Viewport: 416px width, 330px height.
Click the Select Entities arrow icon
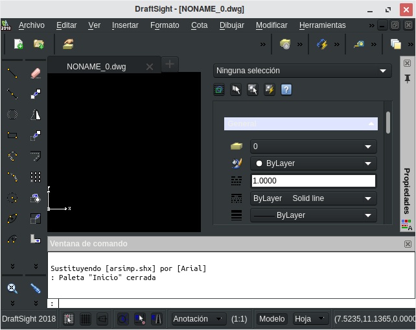236,89
